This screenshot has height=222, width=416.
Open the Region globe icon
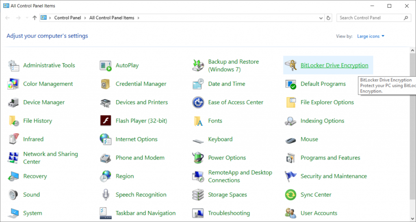(106, 176)
